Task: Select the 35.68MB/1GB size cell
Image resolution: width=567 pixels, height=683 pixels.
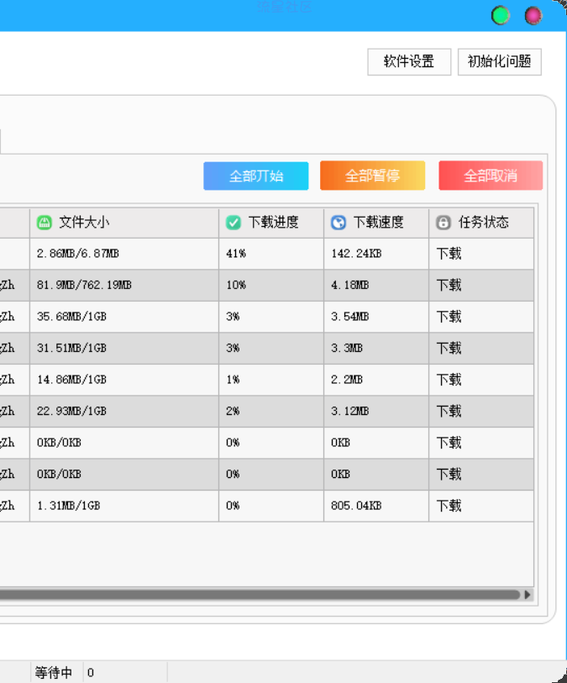Action: [x=124, y=317]
